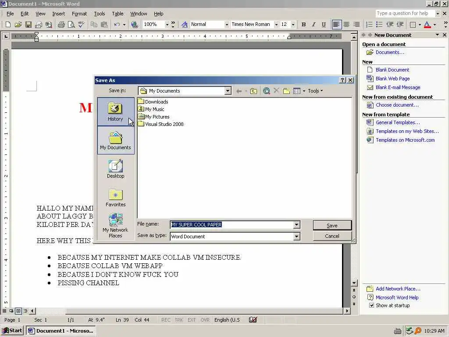Apply Align Right formatting

pos(356,25)
